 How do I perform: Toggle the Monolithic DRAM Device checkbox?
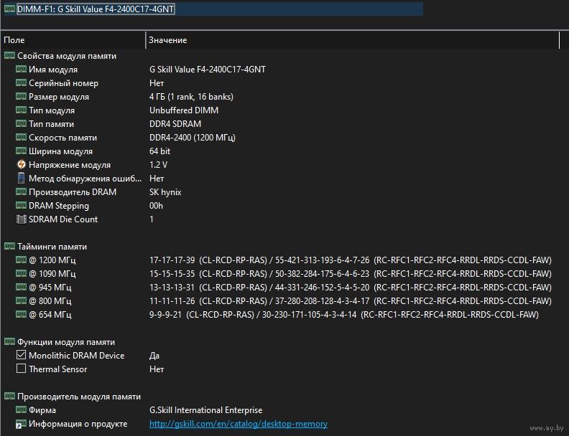point(21,355)
